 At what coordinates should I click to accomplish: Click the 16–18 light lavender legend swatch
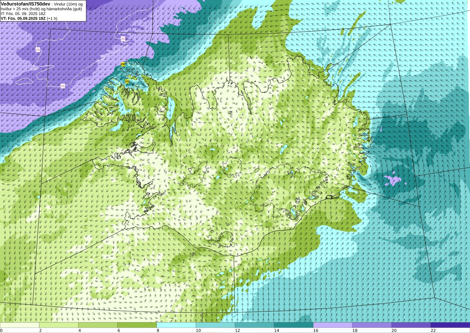click(x=333, y=325)
